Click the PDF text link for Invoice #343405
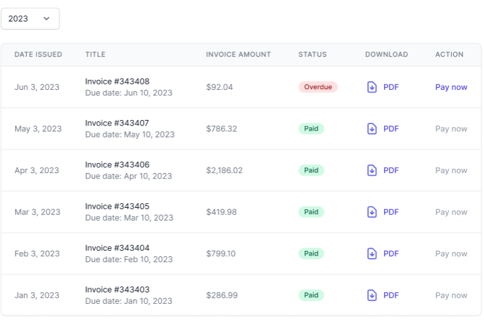Screen dimensions: 484x330 (391, 212)
